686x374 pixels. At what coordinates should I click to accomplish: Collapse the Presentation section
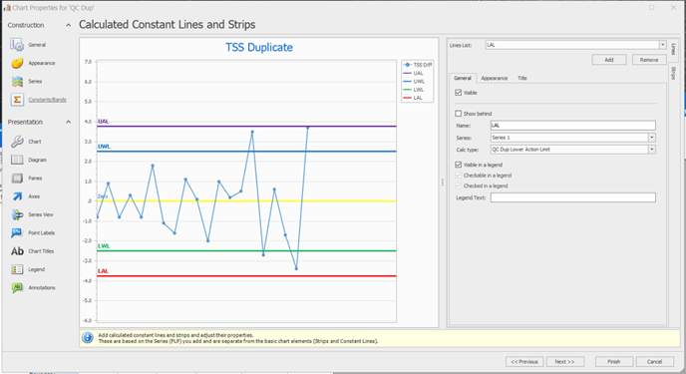click(x=68, y=122)
